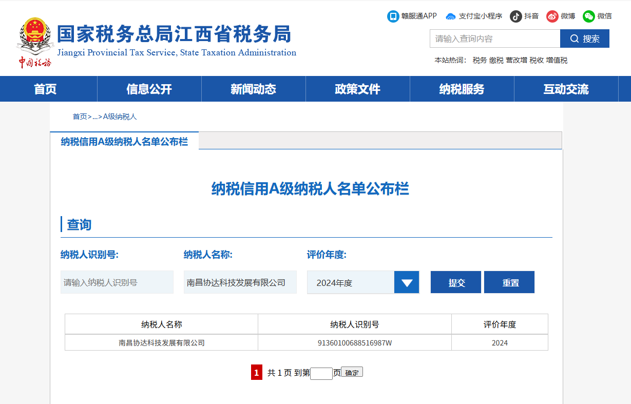Click the site search input box

click(494, 39)
